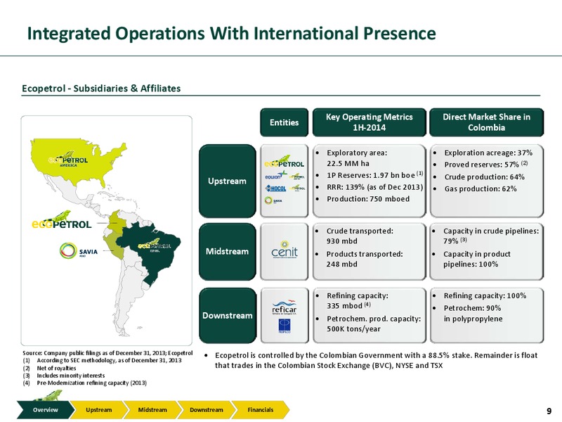562x422 pixels.
Task: Select the light green Peru region on the map
Action: coord(114,247)
